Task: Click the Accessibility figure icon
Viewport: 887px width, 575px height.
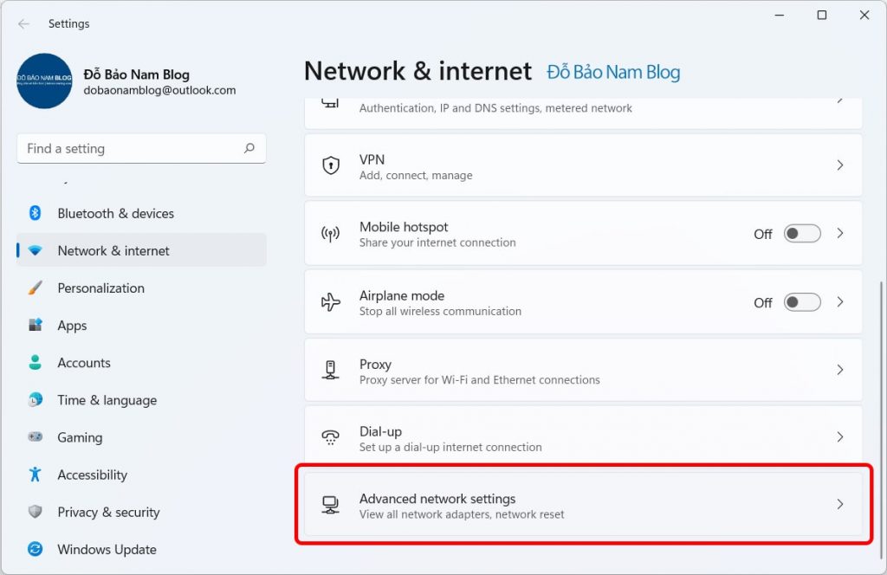Action: click(35, 475)
